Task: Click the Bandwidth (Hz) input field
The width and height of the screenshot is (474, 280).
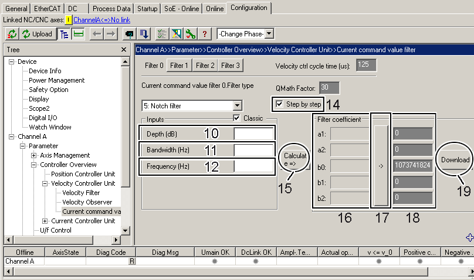Action: coord(253,149)
